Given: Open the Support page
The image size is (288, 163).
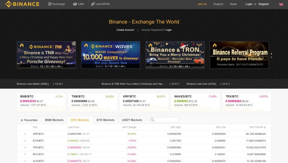Looking at the screenshot, I should [218, 4].
